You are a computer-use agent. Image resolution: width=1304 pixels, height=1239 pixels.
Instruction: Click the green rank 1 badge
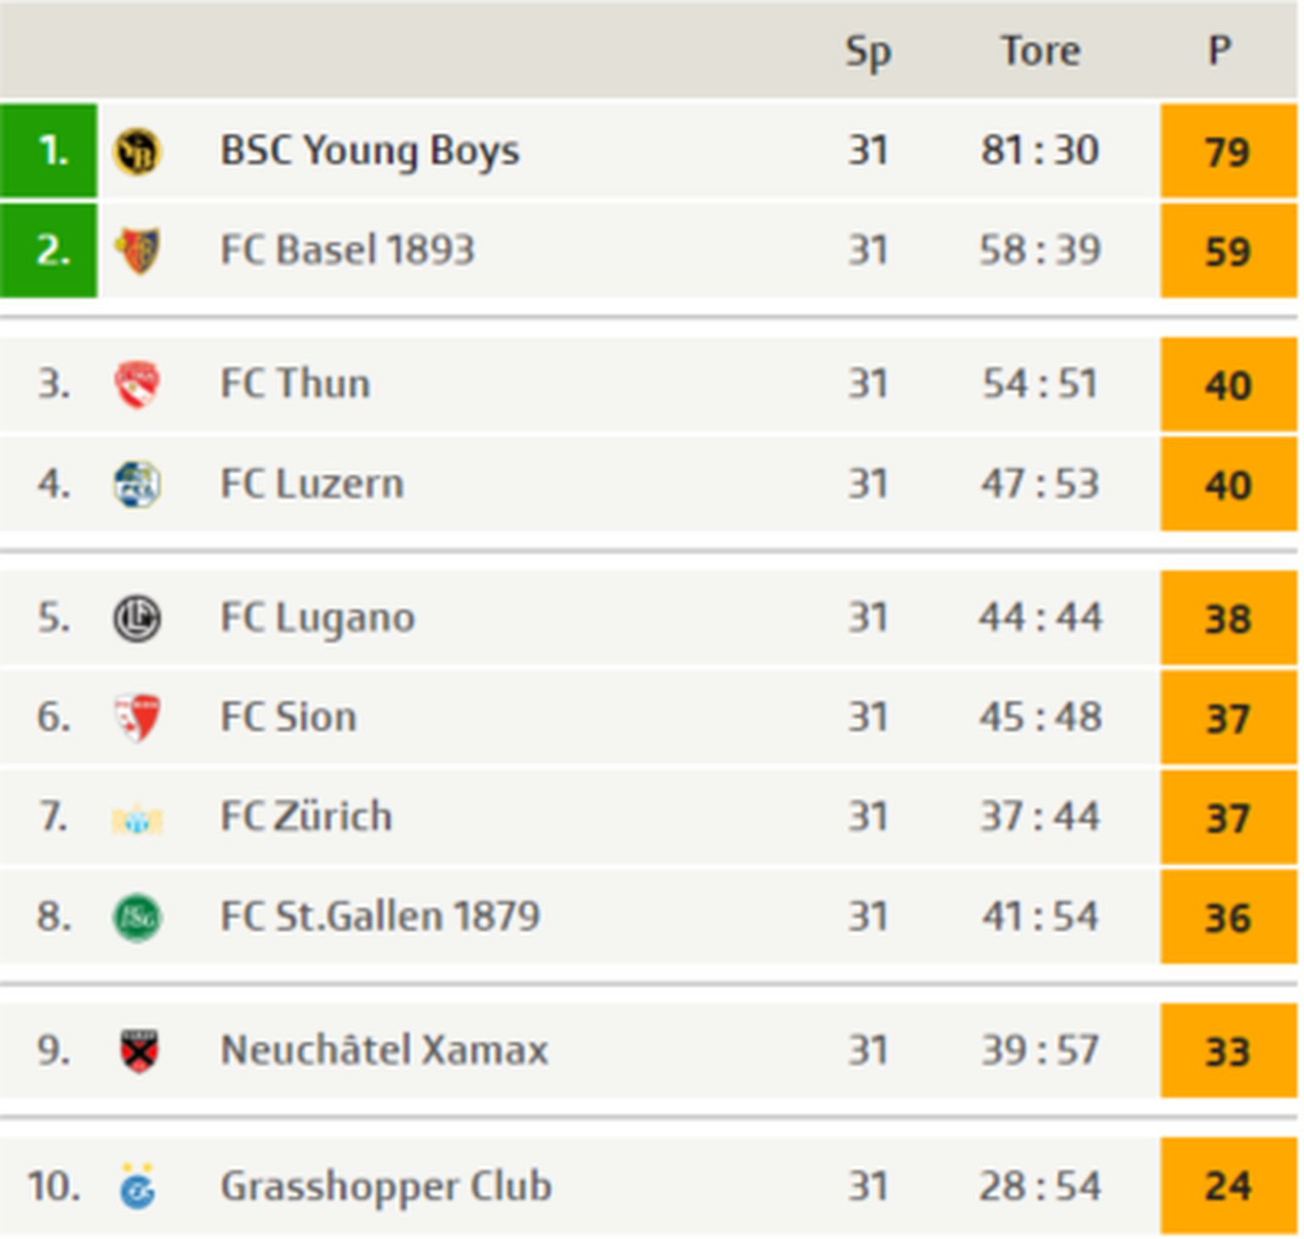tap(49, 151)
